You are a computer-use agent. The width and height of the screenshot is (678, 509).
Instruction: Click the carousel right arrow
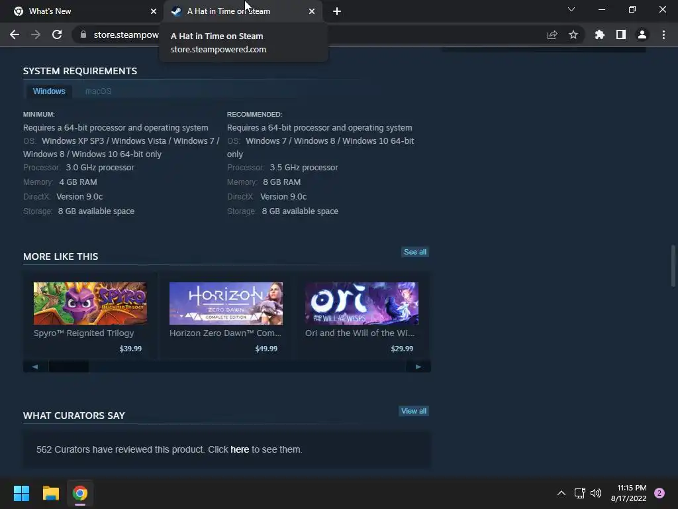pos(418,367)
